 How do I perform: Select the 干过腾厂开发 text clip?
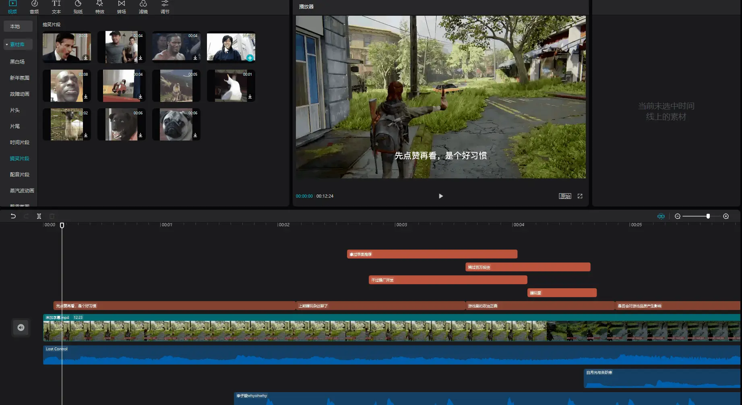pos(448,280)
